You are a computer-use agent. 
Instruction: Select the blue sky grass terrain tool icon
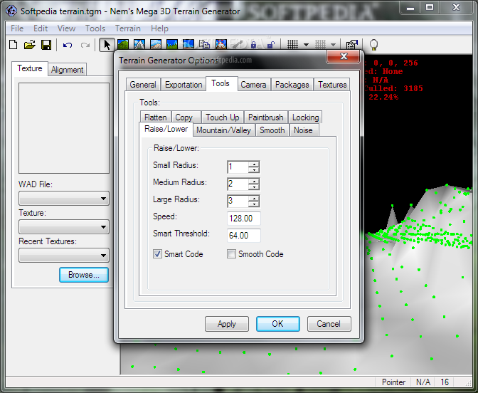pos(172,45)
